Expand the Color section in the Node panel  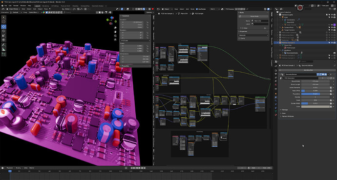(x=240, y=28)
